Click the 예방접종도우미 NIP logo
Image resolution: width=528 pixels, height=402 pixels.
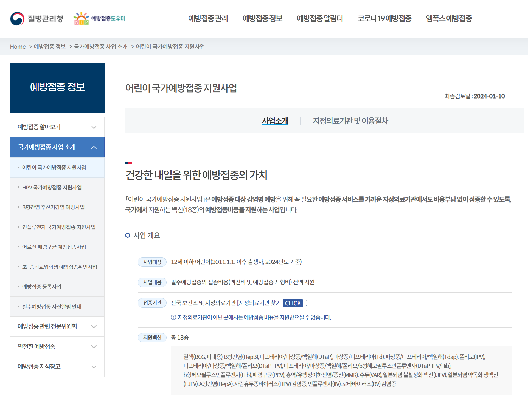[x=99, y=18]
